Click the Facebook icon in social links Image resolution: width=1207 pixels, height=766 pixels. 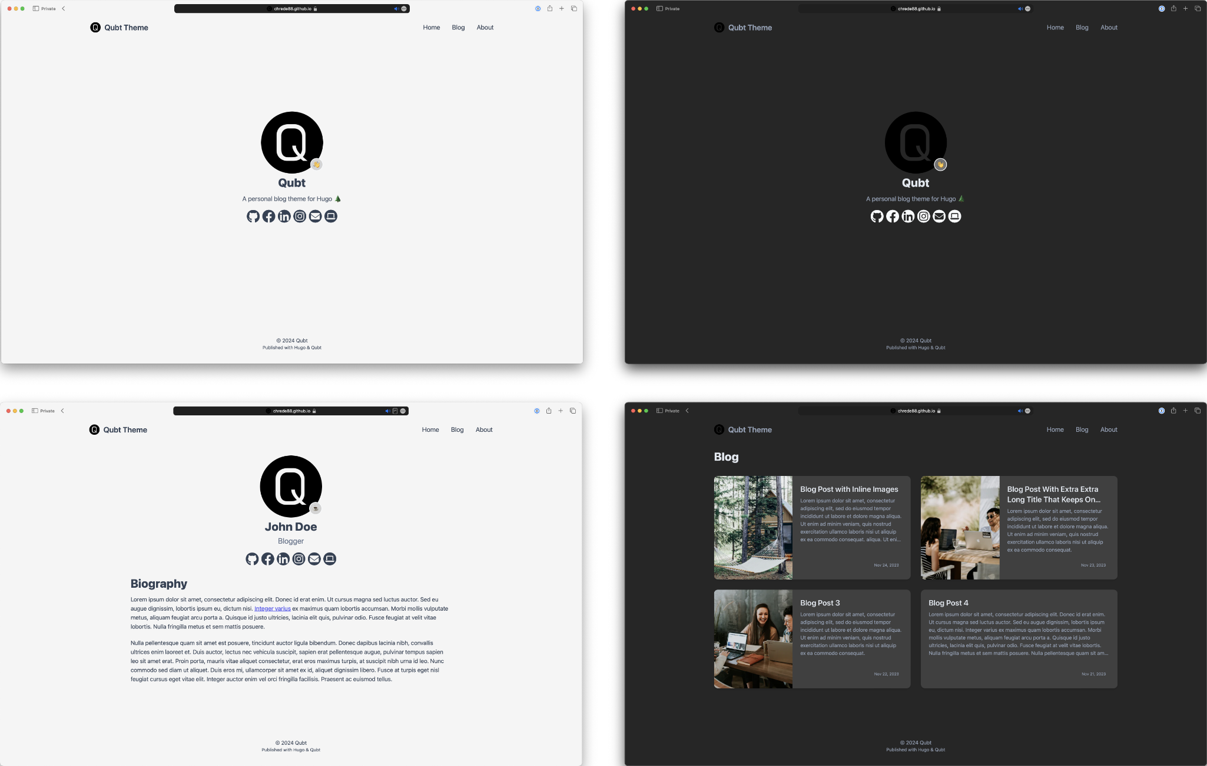pyautogui.click(x=268, y=215)
